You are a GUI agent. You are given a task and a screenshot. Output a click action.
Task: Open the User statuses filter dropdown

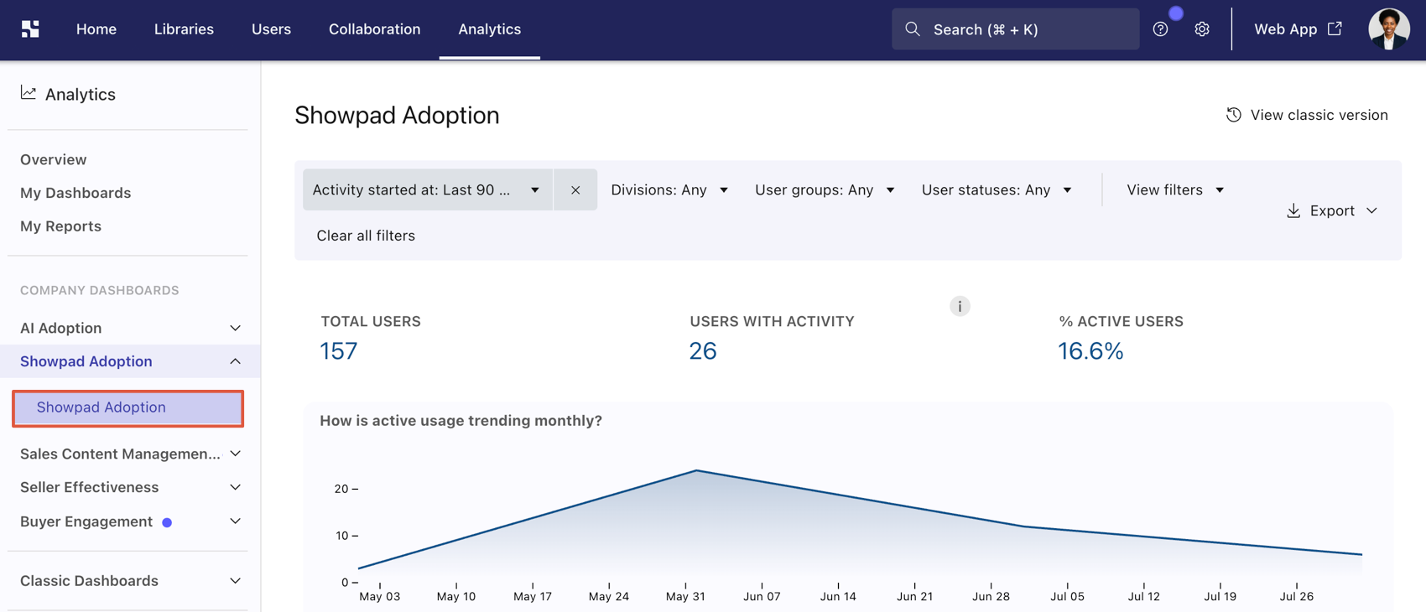pyautogui.click(x=997, y=189)
